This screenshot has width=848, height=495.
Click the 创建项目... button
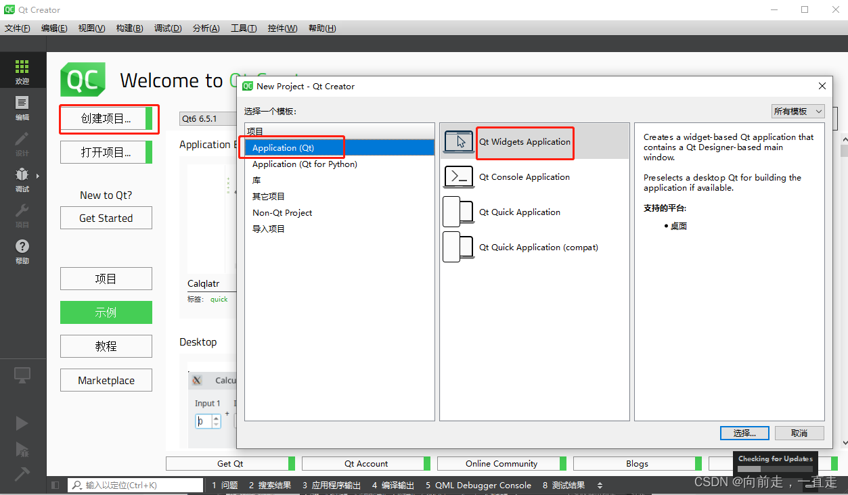coord(106,118)
